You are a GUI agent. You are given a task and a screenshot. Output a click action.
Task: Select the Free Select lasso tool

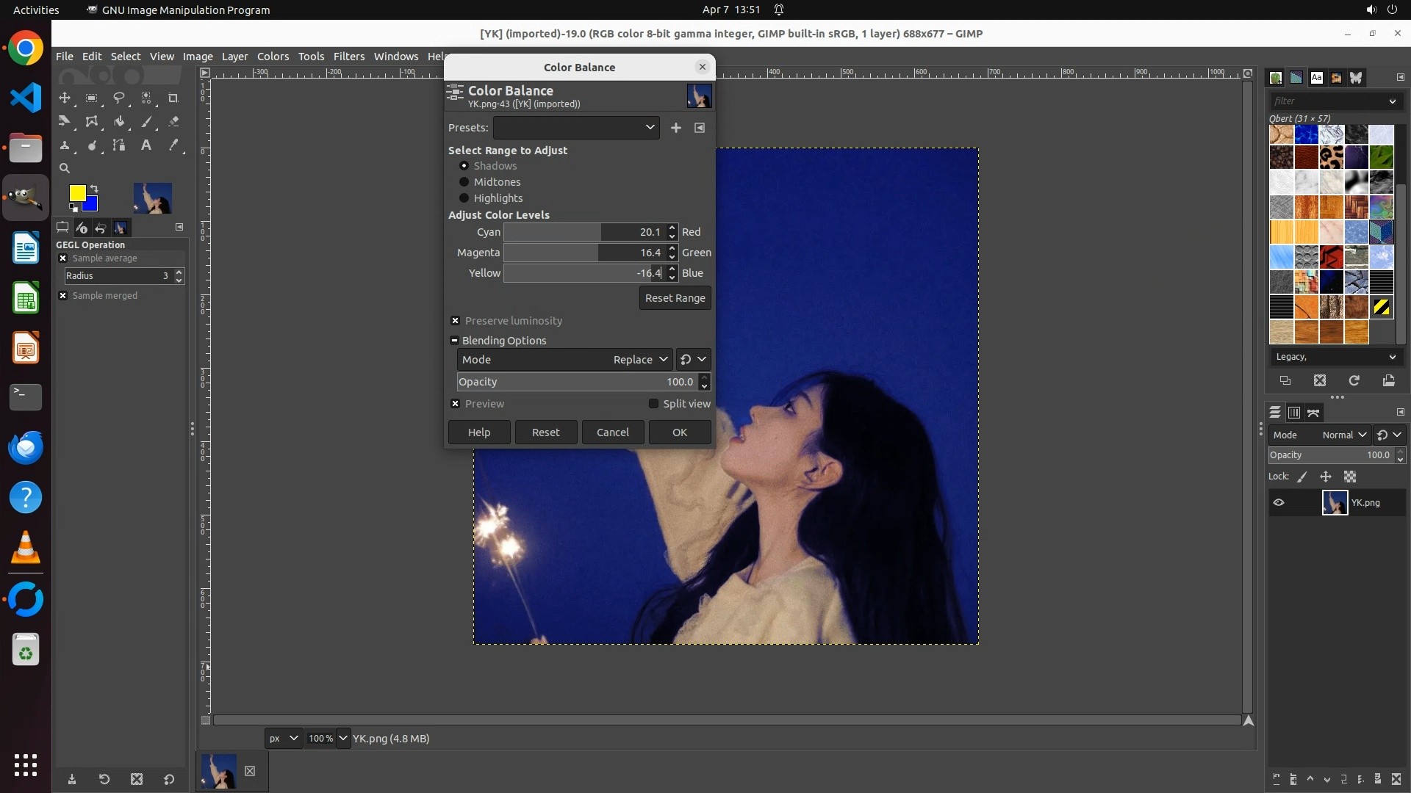coord(118,98)
